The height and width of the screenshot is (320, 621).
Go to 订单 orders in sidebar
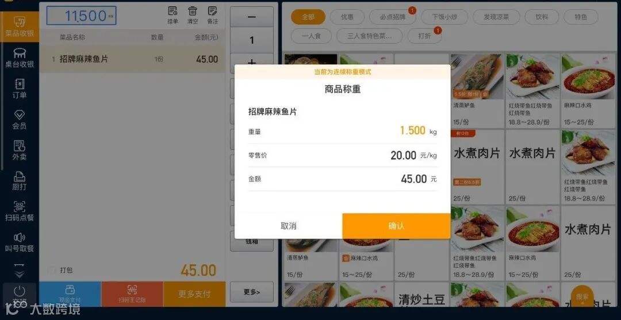(x=20, y=88)
